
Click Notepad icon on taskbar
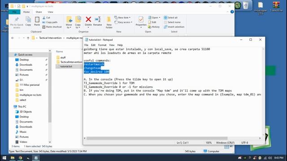(36, 158)
